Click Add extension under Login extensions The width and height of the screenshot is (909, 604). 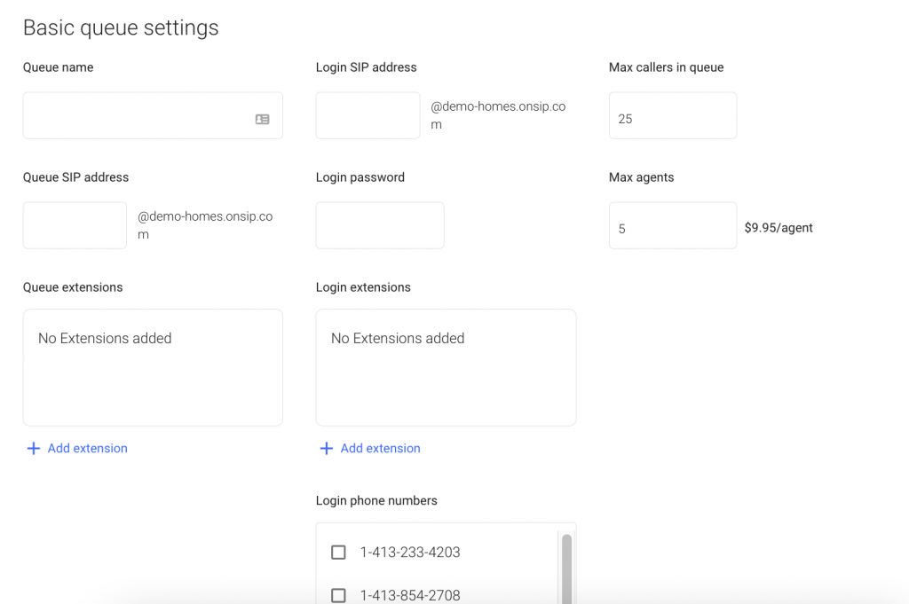[369, 448]
